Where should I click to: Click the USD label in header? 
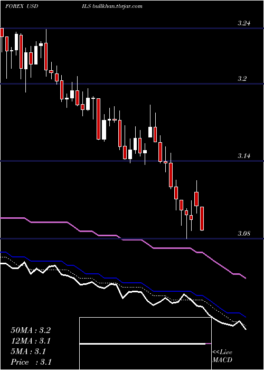point(33,6)
